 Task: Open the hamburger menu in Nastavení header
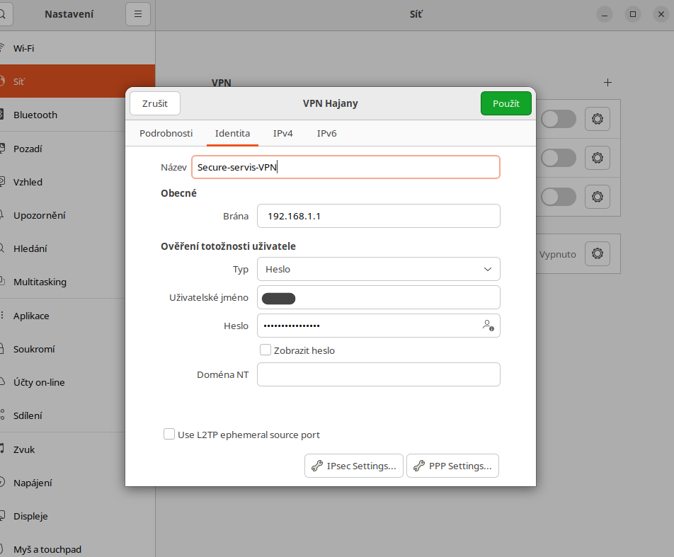coord(138,14)
